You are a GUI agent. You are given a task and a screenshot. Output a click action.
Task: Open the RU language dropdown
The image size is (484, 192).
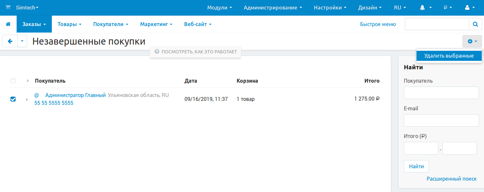[400, 7]
